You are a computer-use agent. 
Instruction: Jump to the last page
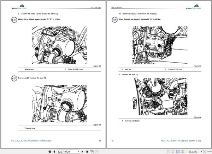point(87,152)
